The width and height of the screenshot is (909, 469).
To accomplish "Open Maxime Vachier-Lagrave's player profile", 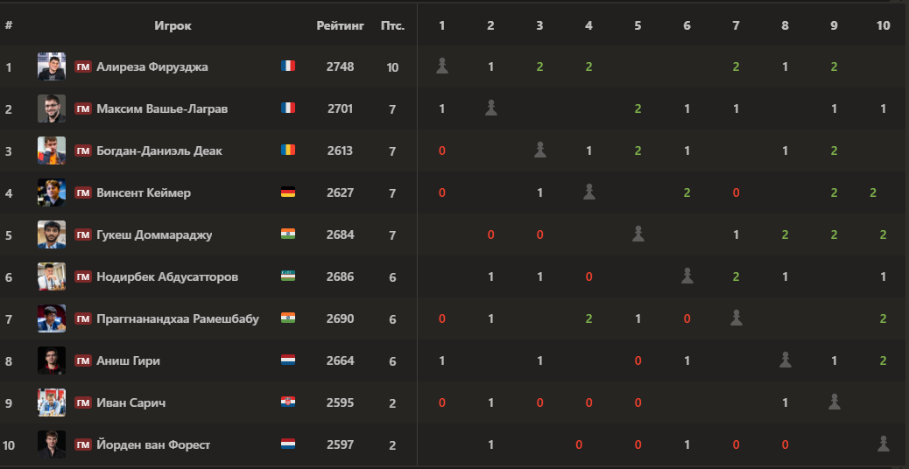I will pos(162,108).
